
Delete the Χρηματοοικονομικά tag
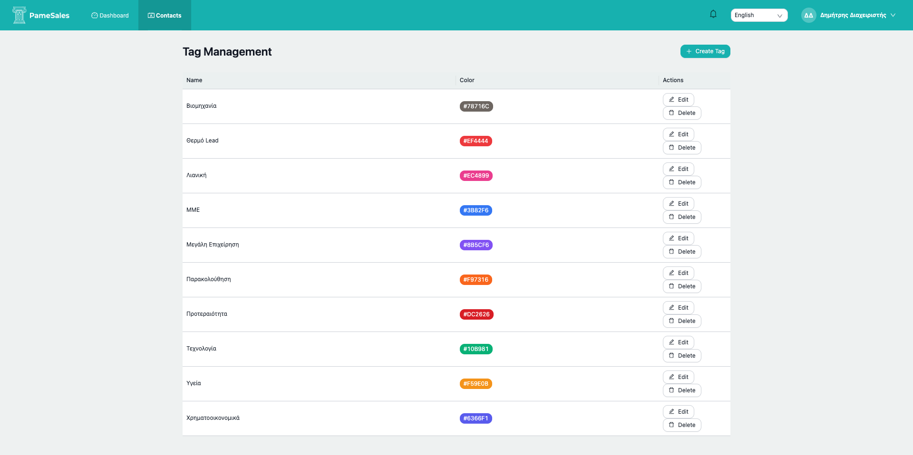tap(682, 425)
